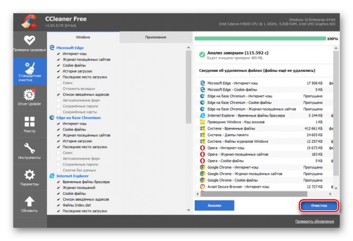Click the green 100% progress bar

pos(260,39)
